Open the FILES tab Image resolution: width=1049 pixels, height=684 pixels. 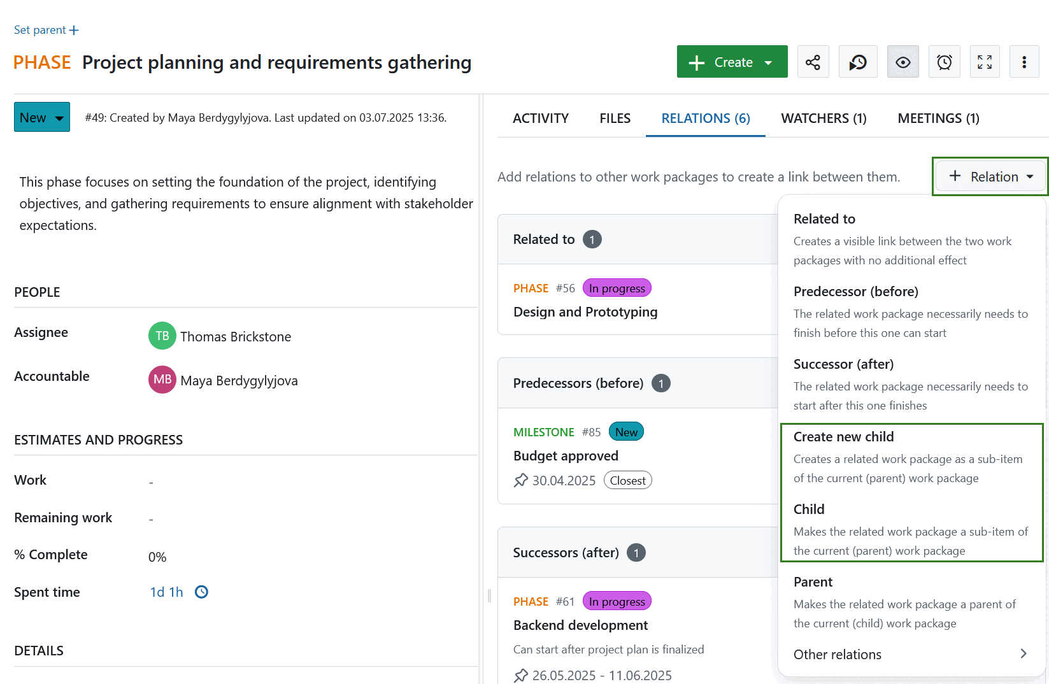point(614,118)
